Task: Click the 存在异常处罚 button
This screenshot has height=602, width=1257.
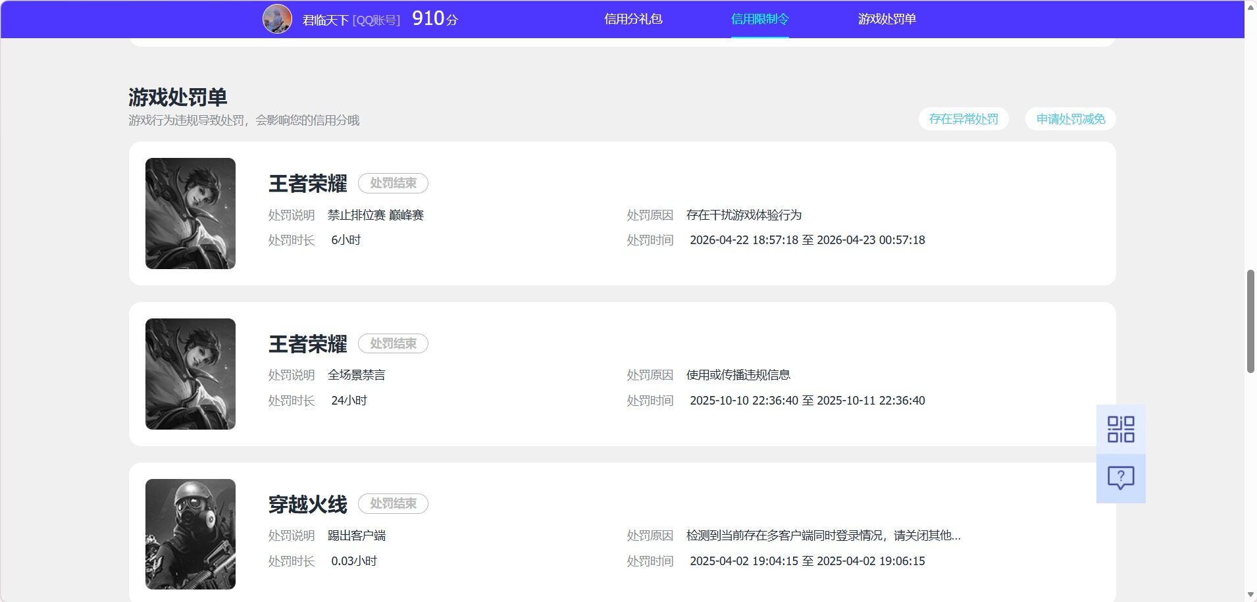Action: [x=963, y=119]
